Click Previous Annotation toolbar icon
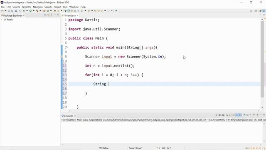This screenshot has height=150, width=266. 89,11
